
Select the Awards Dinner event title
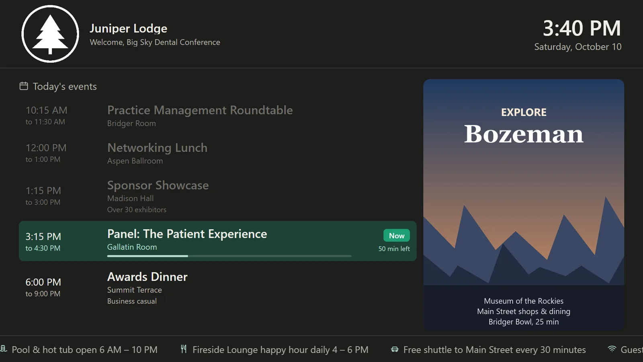[147, 277]
